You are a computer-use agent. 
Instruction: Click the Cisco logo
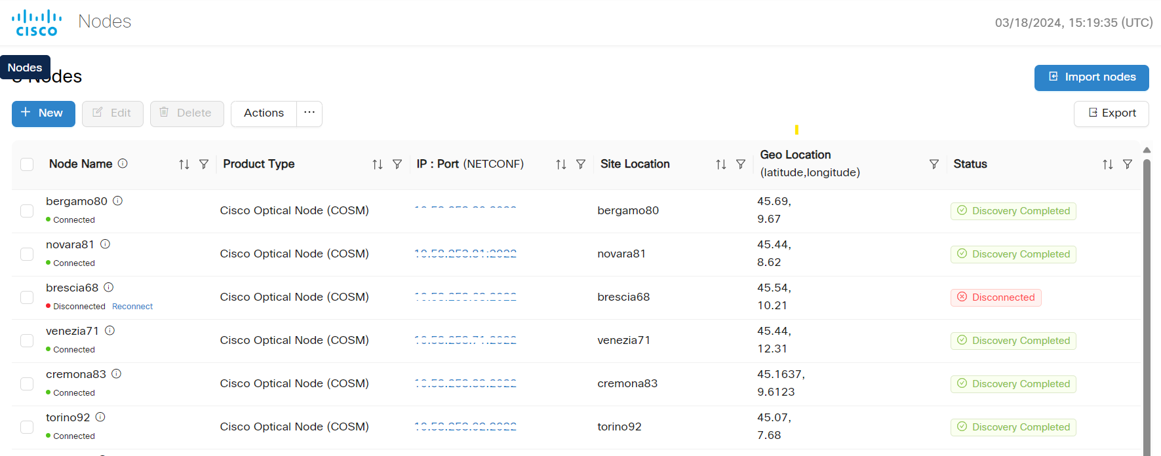pyautogui.click(x=37, y=23)
